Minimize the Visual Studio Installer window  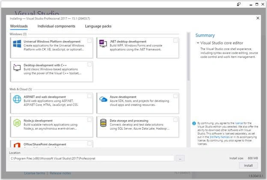point(251,4)
